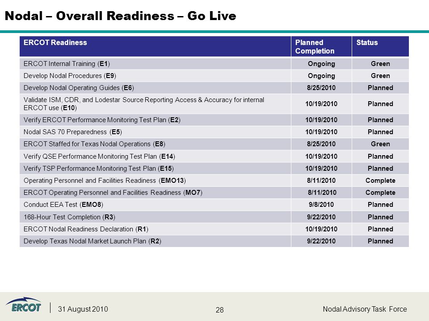Click 'Planned' status for R3 row
Screen dimensions: 429x321
coord(380,217)
